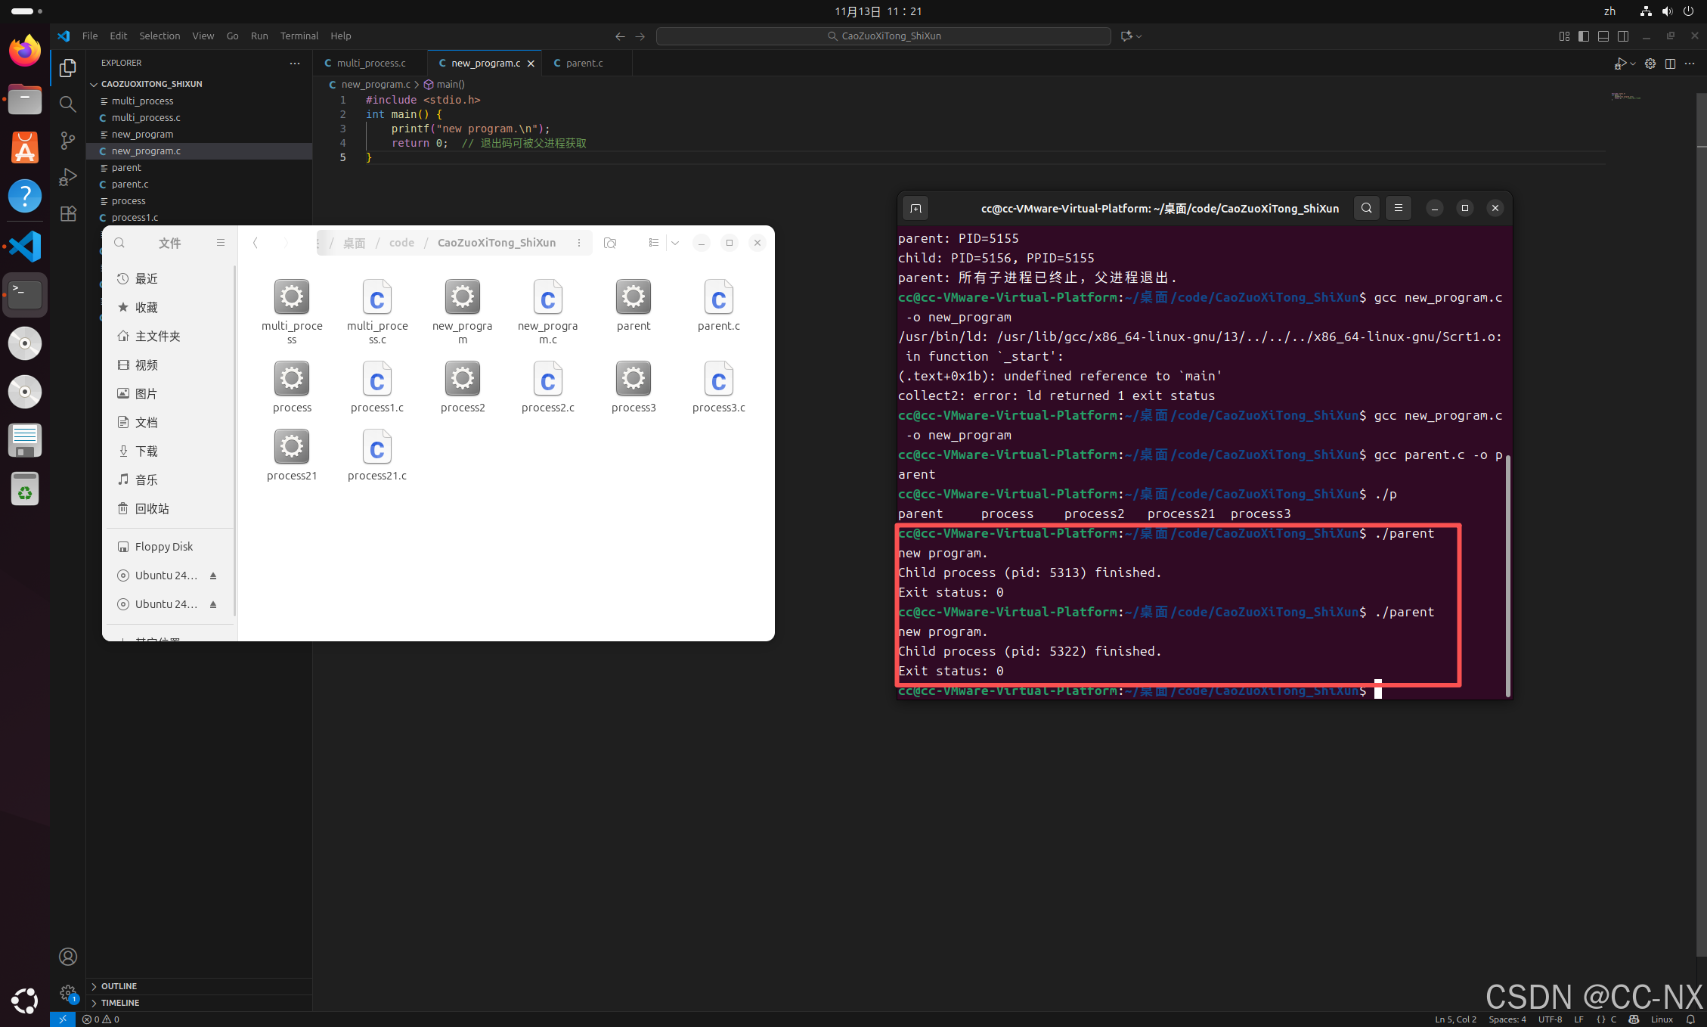Expand the TIMELINE section

pyautogui.click(x=120, y=1003)
